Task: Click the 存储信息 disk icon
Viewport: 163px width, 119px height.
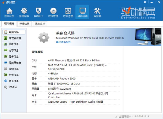Action: tap(6, 69)
